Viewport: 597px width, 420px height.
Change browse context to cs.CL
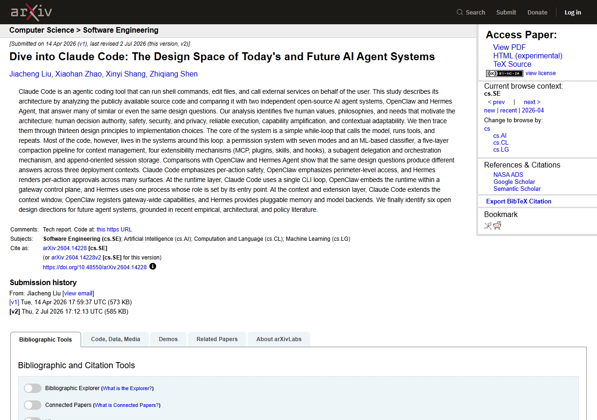(501, 143)
